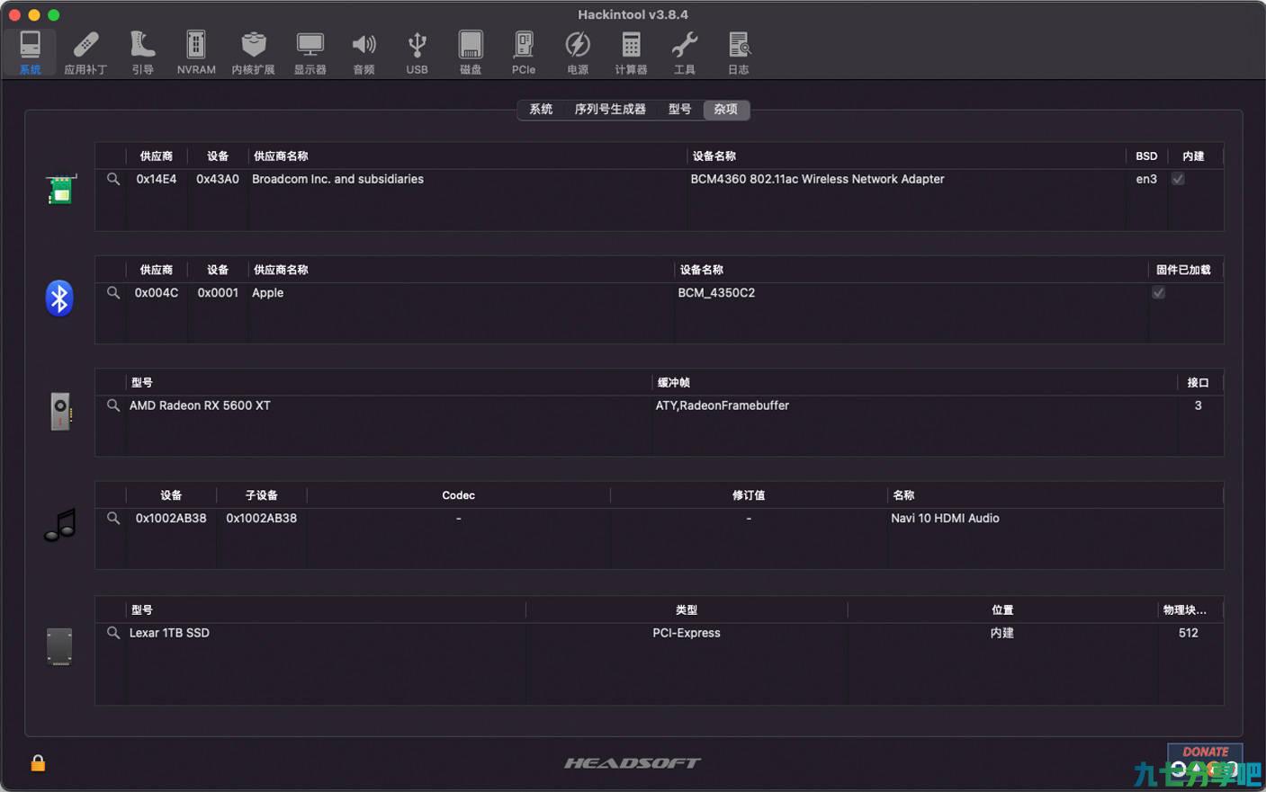Screen dimensions: 1266x792
Task: Click the music note audio icon
Action: [x=60, y=525]
